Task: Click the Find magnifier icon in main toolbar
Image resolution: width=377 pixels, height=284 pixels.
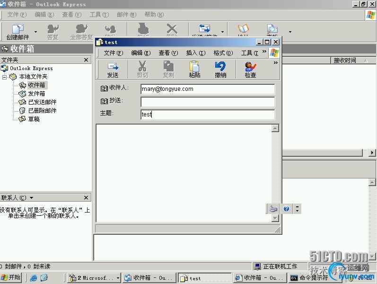Action: [272, 29]
